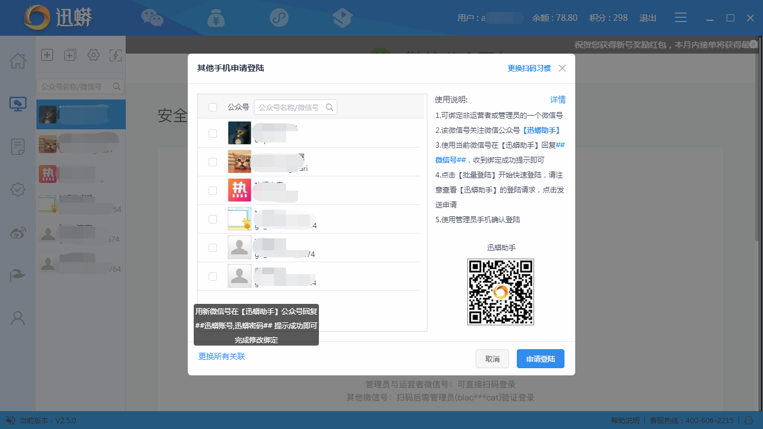Tick the checkbox of the last dialog account row
Viewport: 763px width, 429px height.
(x=213, y=276)
